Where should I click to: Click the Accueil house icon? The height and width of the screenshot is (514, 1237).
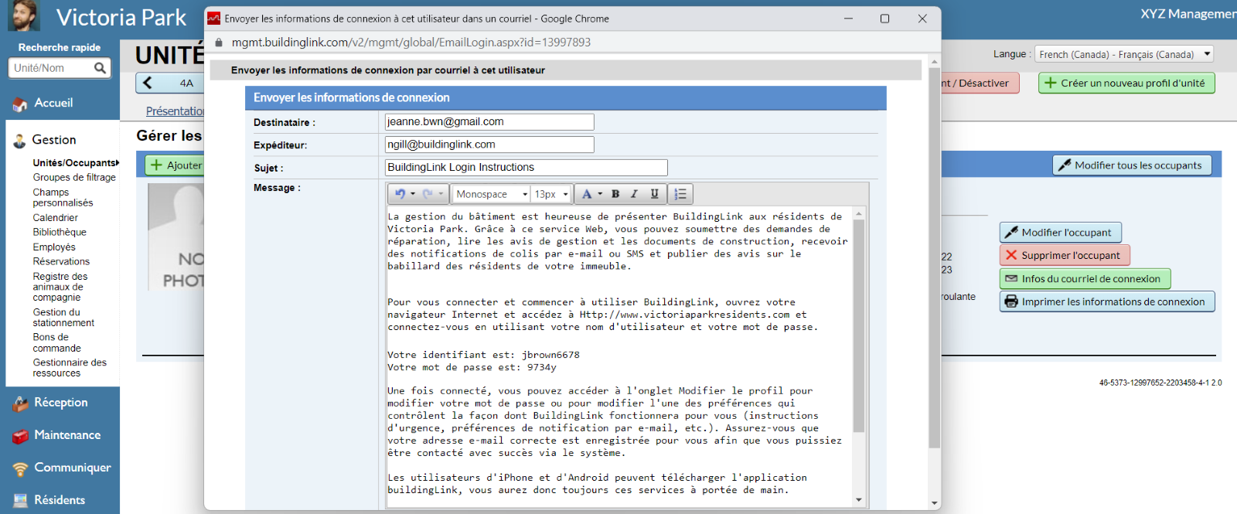[20, 104]
